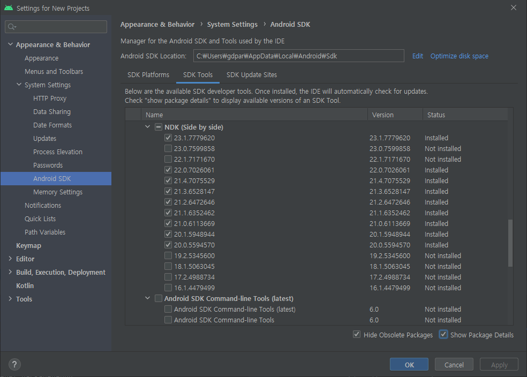
Task: Select HTTP Proxy settings
Action: pos(50,98)
